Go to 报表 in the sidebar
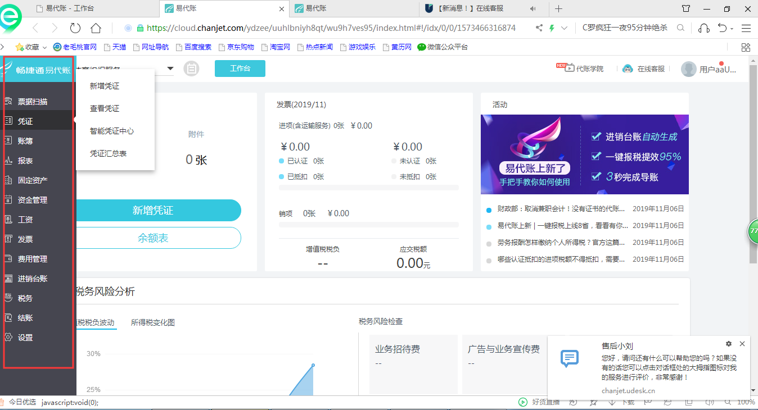The height and width of the screenshot is (410, 758). click(x=25, y=161)
